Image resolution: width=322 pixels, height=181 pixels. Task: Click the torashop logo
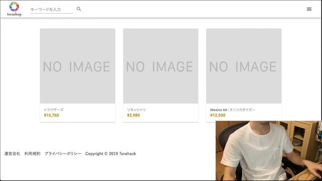(15, 9)
